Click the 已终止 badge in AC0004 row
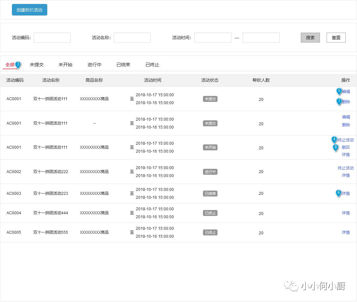The width and height of the screenshot is (357, 302). (210, 213)
